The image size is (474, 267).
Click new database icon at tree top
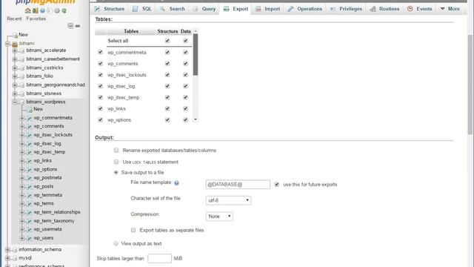[x=15, y=35]
